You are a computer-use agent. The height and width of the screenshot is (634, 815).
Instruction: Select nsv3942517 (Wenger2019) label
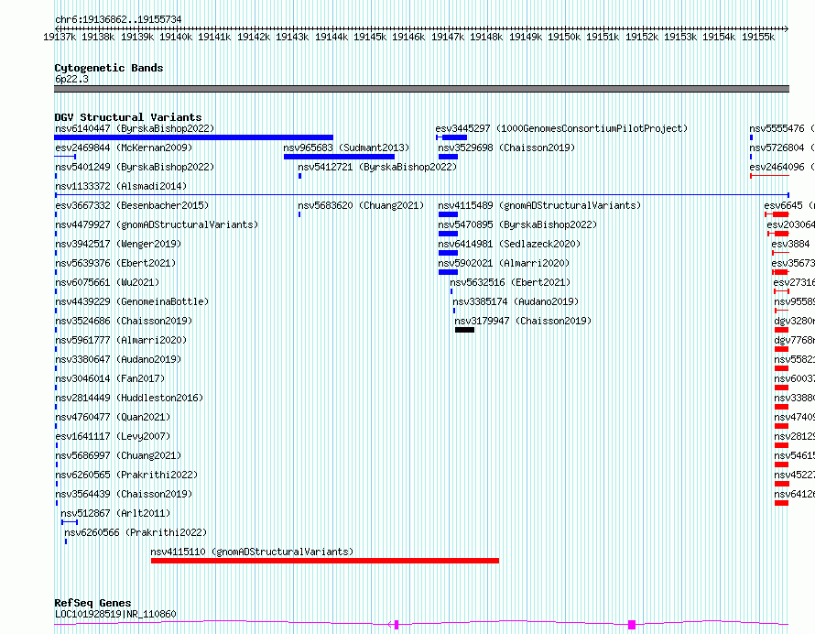coord(118,244)
